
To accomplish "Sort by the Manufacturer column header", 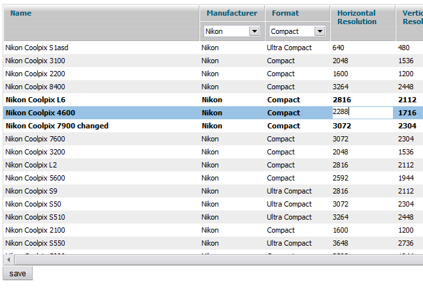I will (x=231, y=13).
